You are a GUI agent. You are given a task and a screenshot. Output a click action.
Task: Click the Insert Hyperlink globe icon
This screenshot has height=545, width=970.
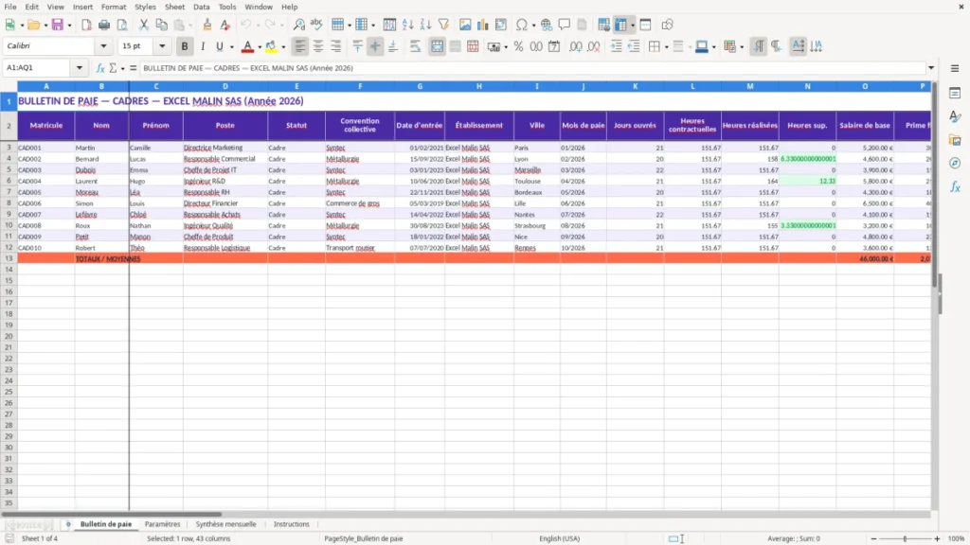click(547, 25)
